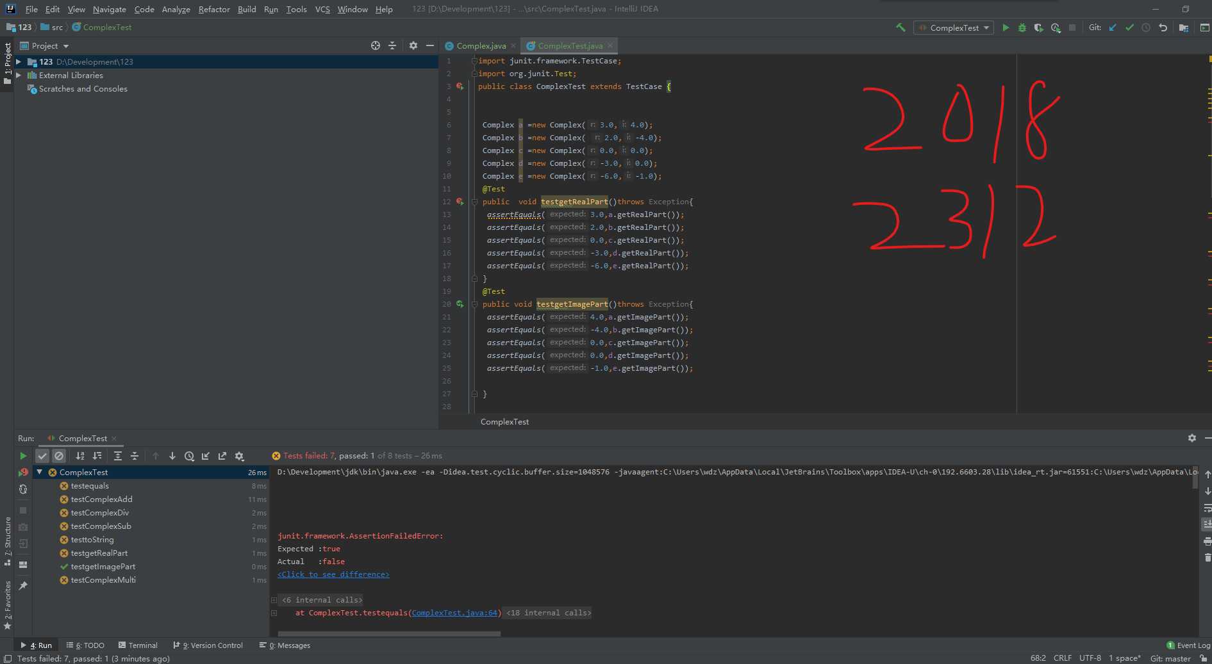Sort tests by duration in Run toolbar
The image size is (1212, 664).
(x=97, y=456)
